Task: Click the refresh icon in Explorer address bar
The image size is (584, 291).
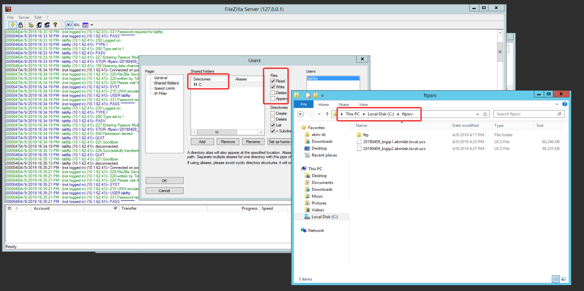Action: click(x=485, y=114)
